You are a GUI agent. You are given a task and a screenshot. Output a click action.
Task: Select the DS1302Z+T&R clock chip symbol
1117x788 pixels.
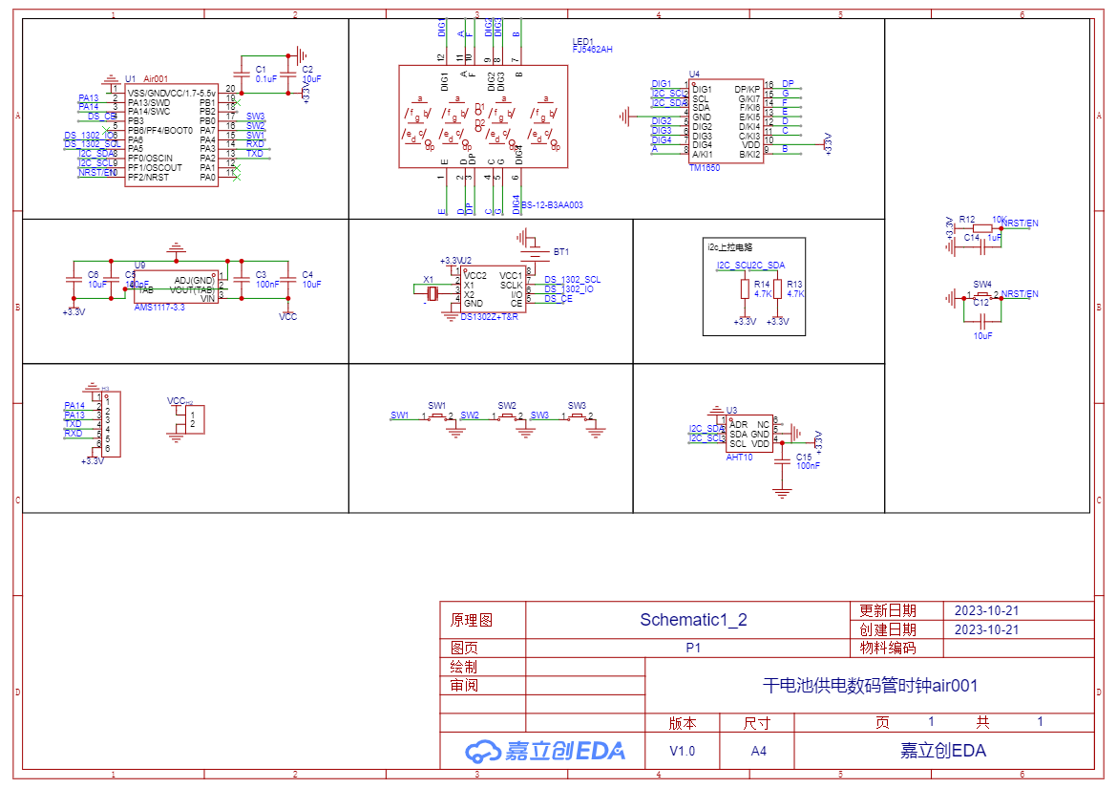pos(493,289)
